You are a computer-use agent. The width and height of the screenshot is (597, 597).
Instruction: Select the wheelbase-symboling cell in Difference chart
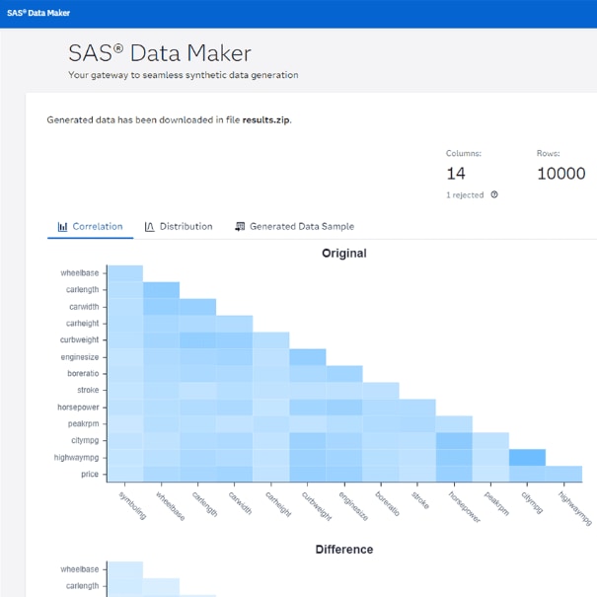pos(125,569)
